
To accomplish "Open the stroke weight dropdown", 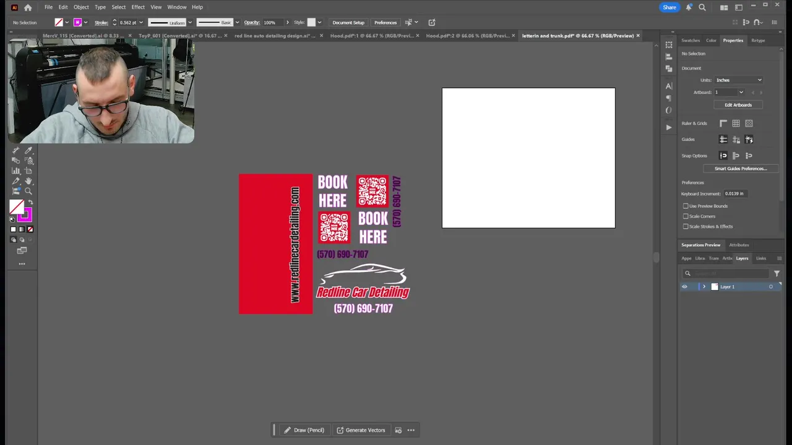I will pos(141,22).
